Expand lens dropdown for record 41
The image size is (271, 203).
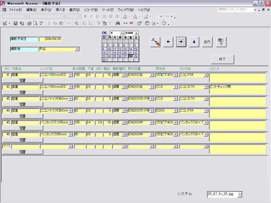pyautogui.click(x=71, y=75)
